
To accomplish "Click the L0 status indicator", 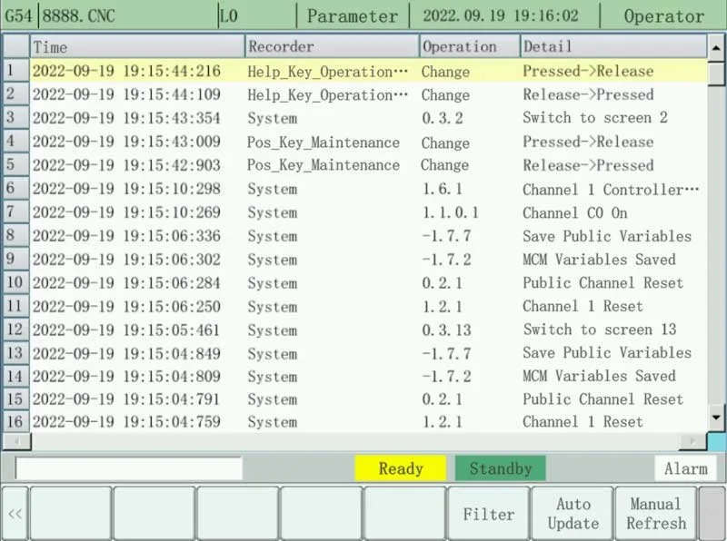I will click(x=229, y=15).
